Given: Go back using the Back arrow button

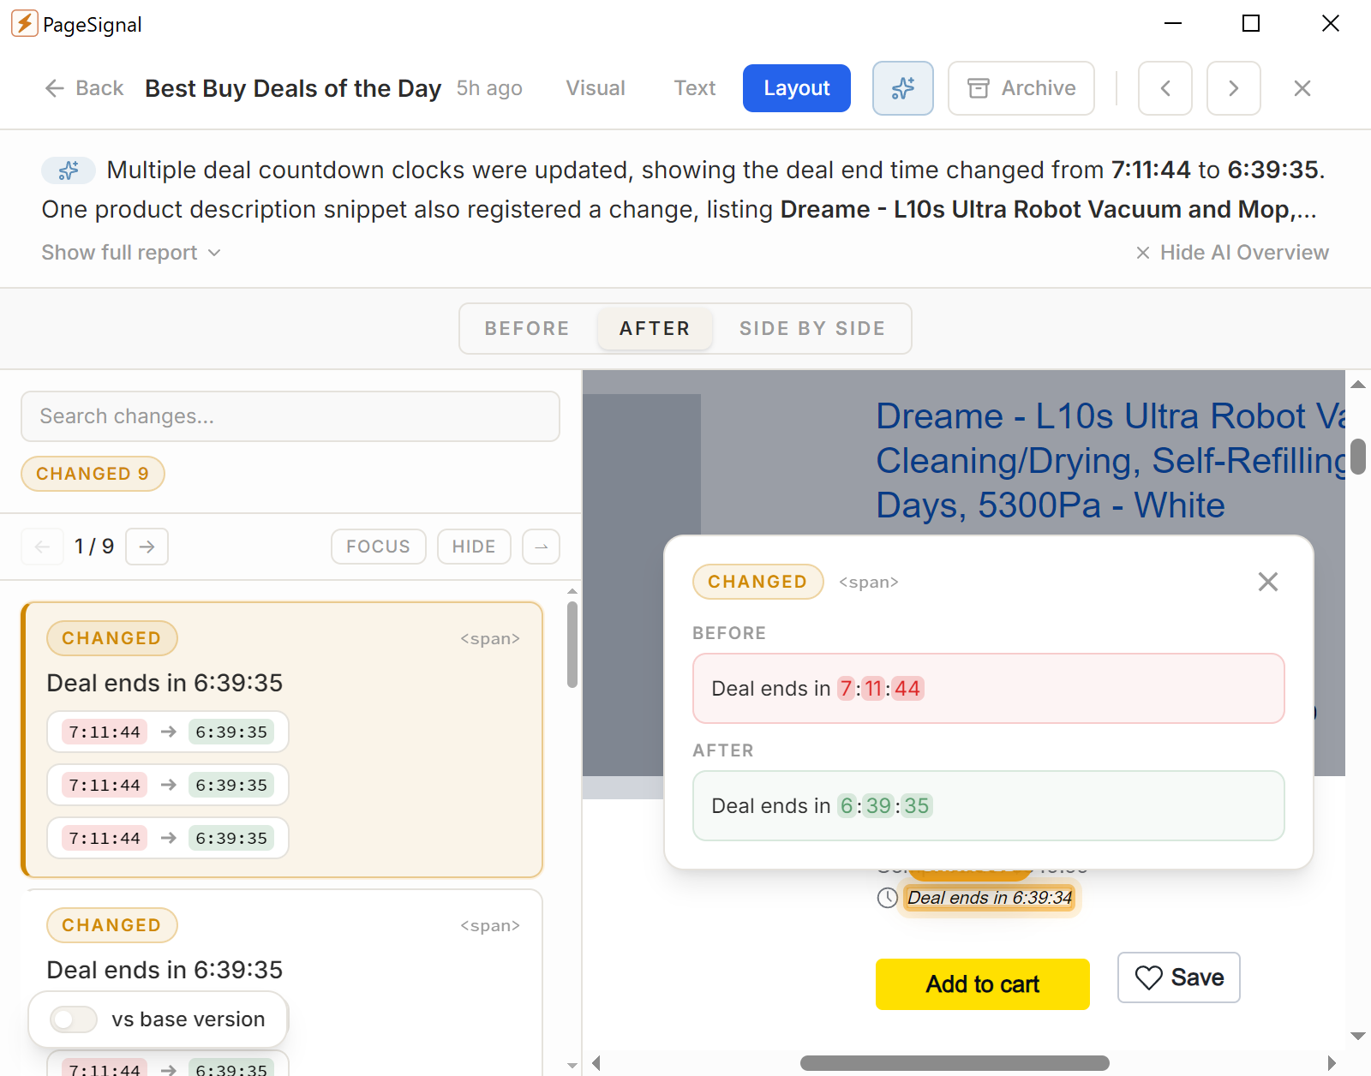Looking at the screenshot, I should [x=84, y=88].
